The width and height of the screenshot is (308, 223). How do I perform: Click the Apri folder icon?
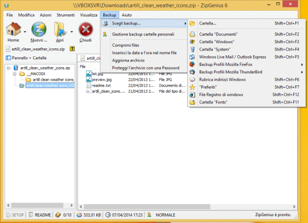tap(59, 30)
